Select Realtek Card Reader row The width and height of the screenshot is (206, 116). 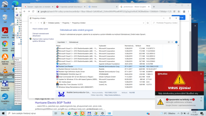[109, 67]
